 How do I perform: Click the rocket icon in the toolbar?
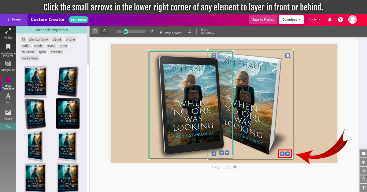coord(190,31)
